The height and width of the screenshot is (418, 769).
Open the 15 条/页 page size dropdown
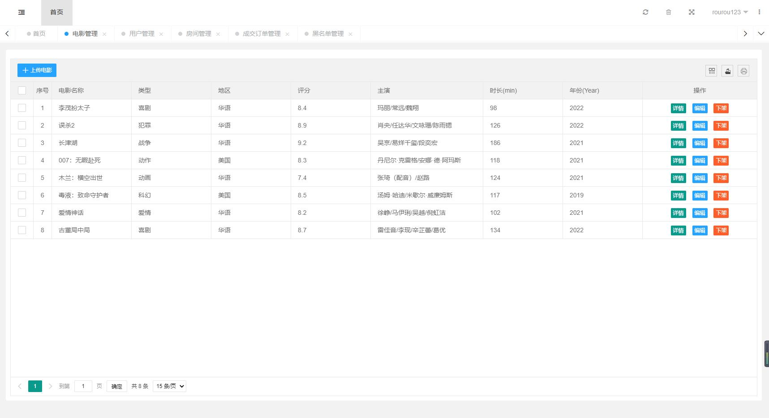click(x=169, y=386)
